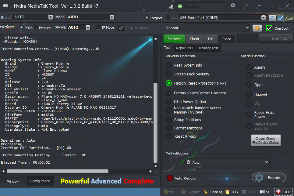Toggle the Auto Reboot checkbox
This screenshot has width=294, height=196.
(170, 178)
